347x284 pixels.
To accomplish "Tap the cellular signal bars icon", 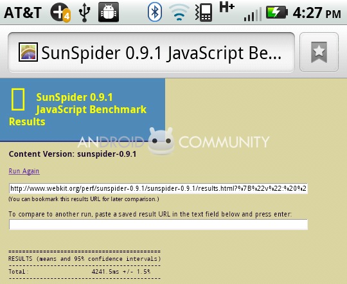I will pos(253,14).
